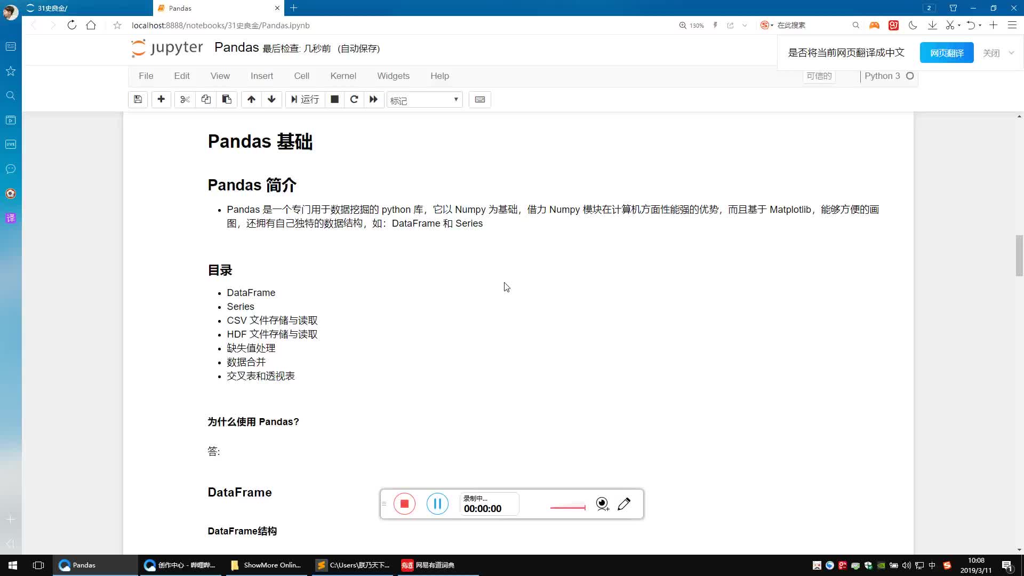Stop the screen recording
Image resolution: width=1024 pixels, height=576 pixels.
click(405, 503)
